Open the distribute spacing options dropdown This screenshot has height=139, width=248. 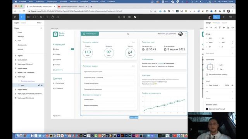[x=232, y=27]
